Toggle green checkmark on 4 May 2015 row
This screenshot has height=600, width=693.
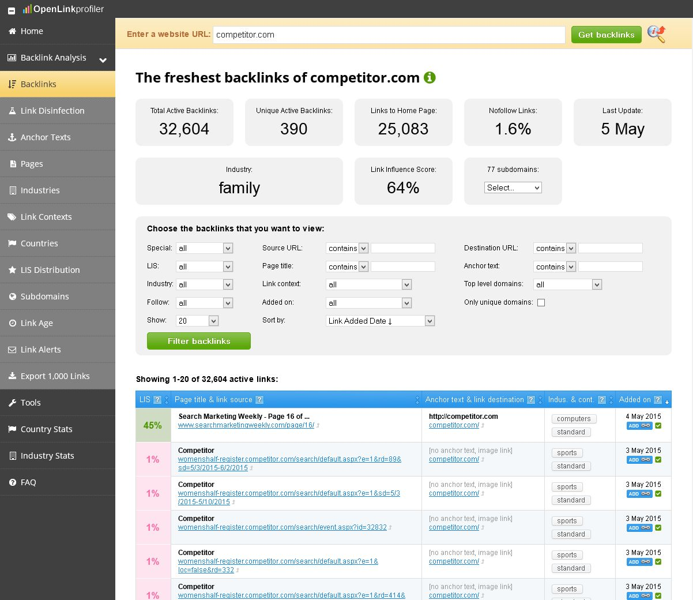click(658, 426)
